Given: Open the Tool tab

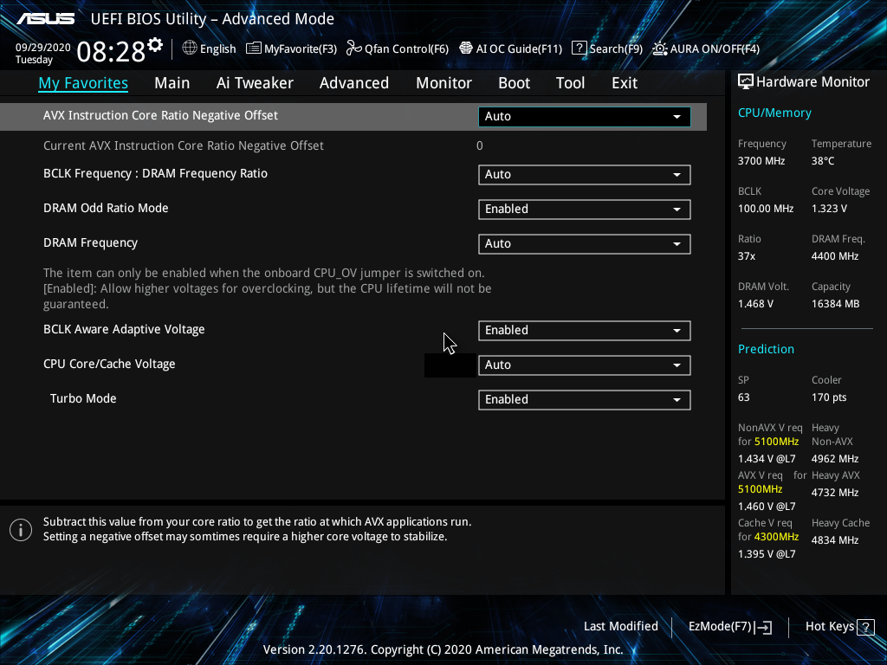Looking at the screenshot, I should (570, 83).
